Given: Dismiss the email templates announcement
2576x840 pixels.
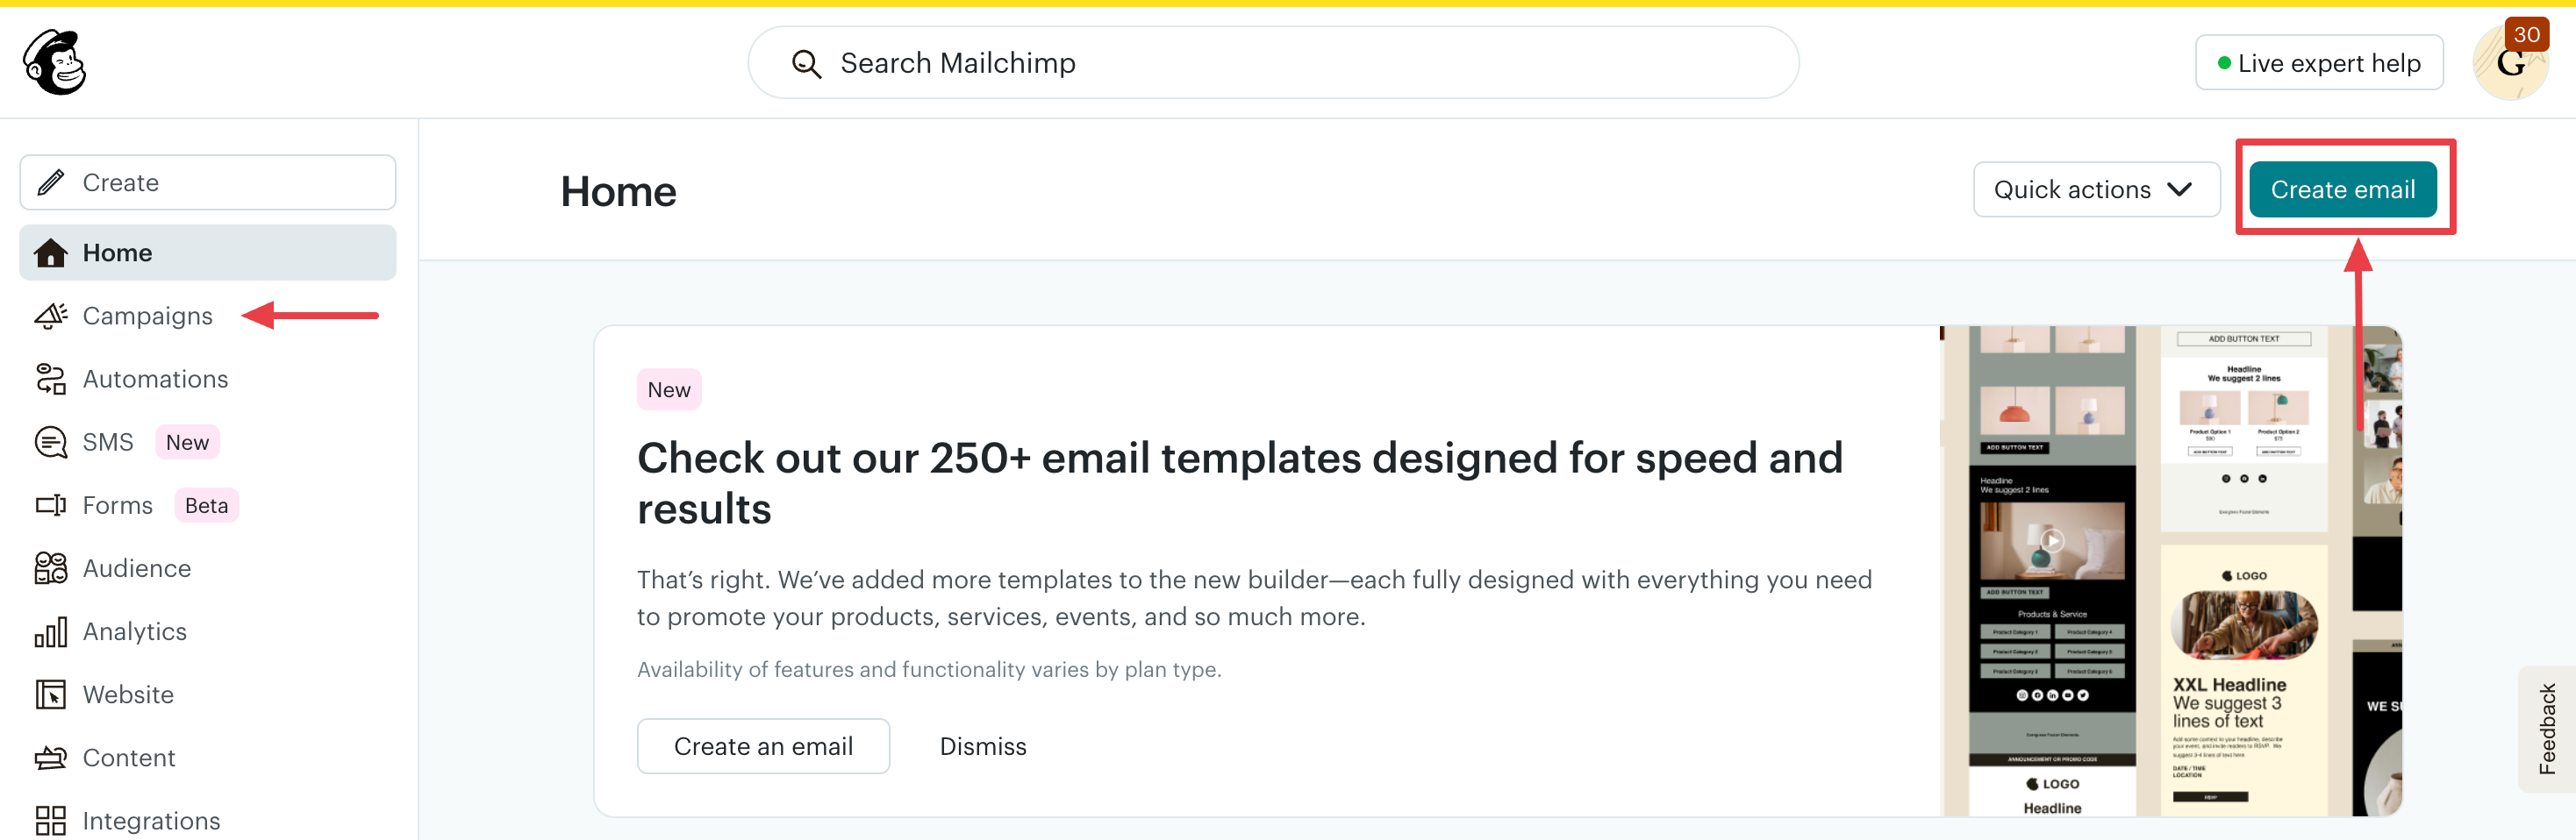Looking at the screenshot, I should (x=982, y=746).
